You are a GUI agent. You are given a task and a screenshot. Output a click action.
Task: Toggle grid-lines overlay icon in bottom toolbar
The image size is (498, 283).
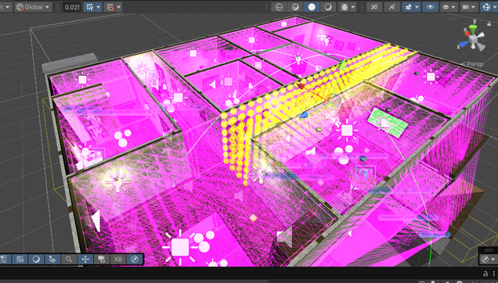(x=20, y=260)
